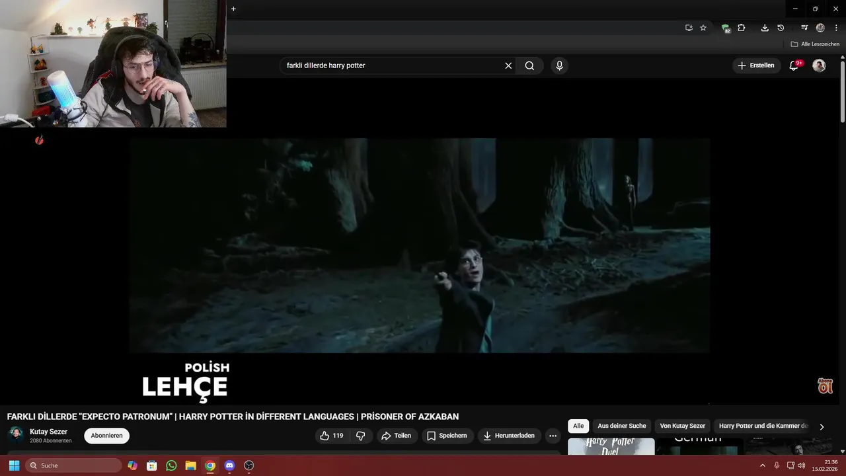Screen dimensions: 846x476
Task: Click the YouTube search magnifier button
Action: click(x=529, y=65)
